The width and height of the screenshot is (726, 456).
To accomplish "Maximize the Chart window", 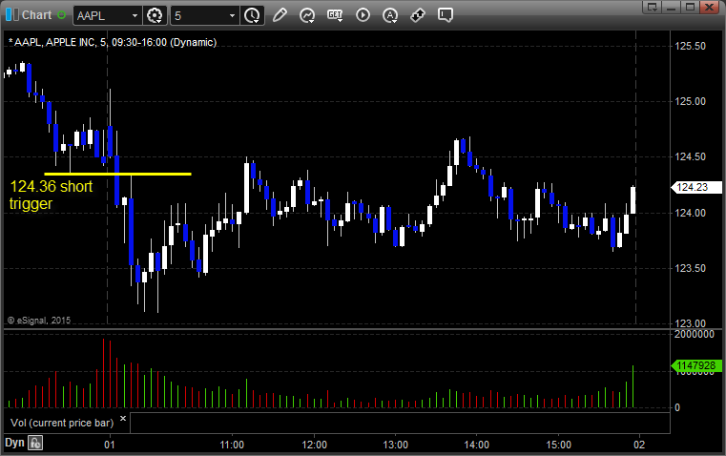I will tap(690, 7).
